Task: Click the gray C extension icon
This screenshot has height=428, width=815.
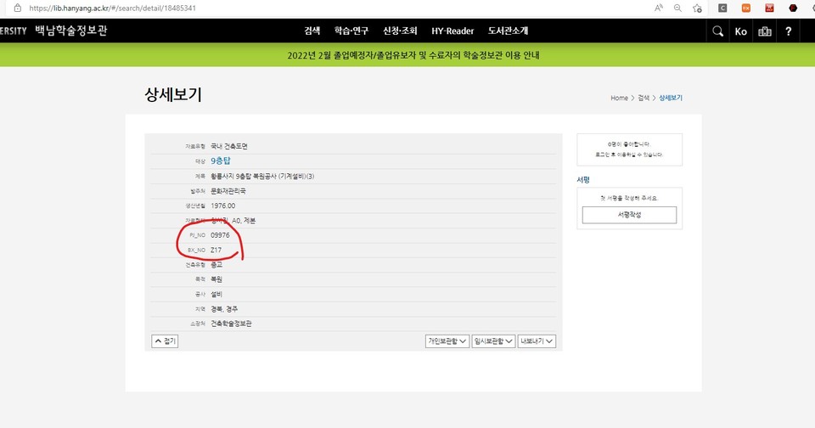Action: 722,8
